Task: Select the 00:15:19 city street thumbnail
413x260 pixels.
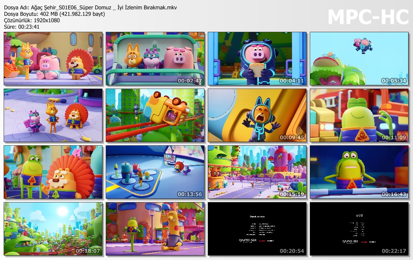Action: click(x=257, y=172)
